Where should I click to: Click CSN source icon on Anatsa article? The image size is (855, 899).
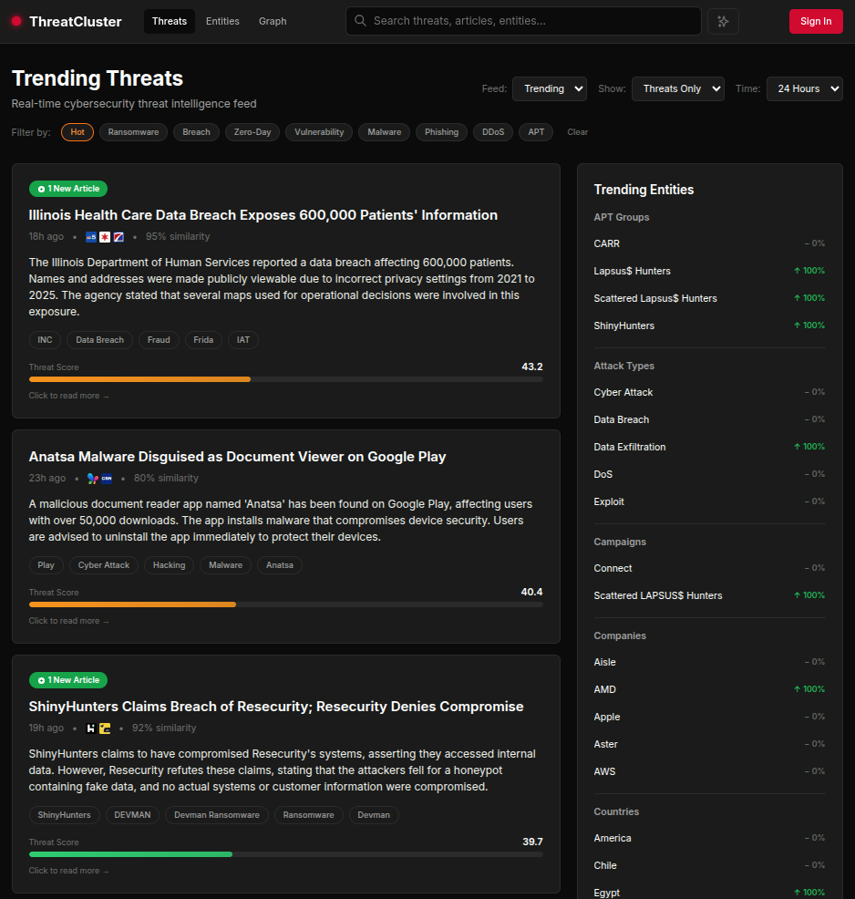pos(107,478)
